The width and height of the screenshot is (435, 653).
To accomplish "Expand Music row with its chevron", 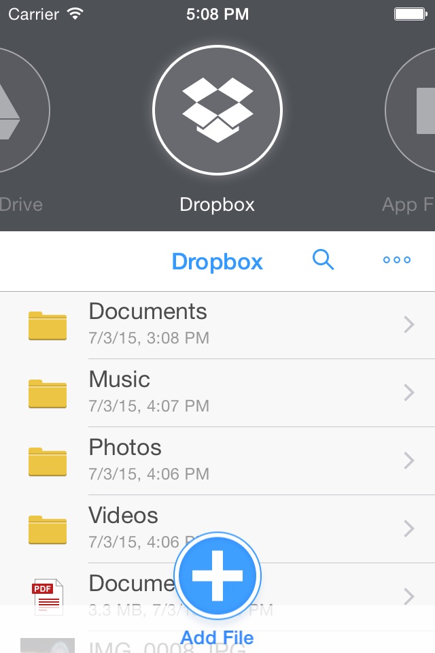I will pyautogui.click(x=409, y=392).
